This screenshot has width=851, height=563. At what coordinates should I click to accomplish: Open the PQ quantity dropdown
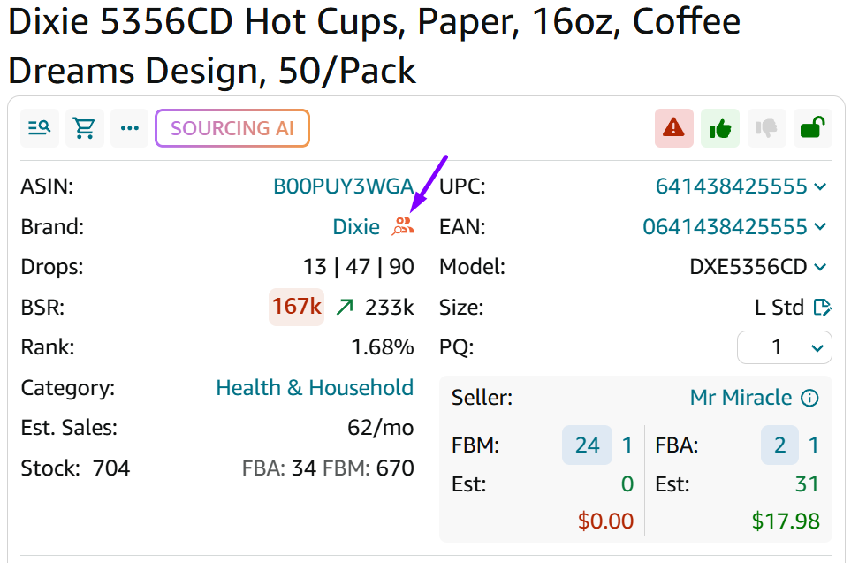click(784, 347)
